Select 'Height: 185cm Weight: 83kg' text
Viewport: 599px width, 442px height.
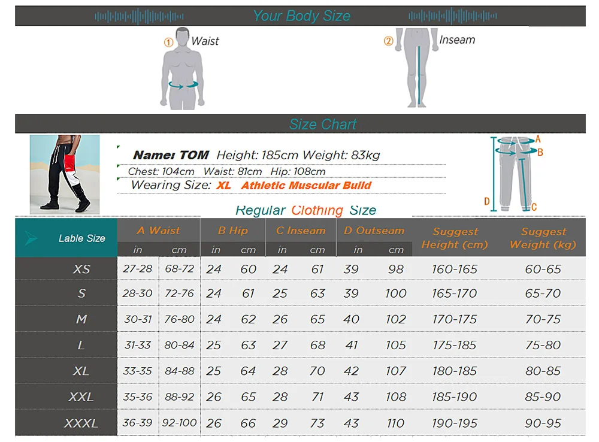(298, 155)
